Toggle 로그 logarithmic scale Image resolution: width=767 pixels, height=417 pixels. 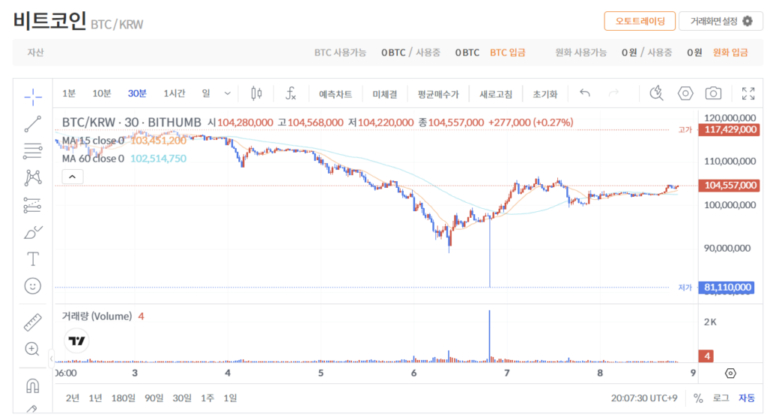coord(721,398)
